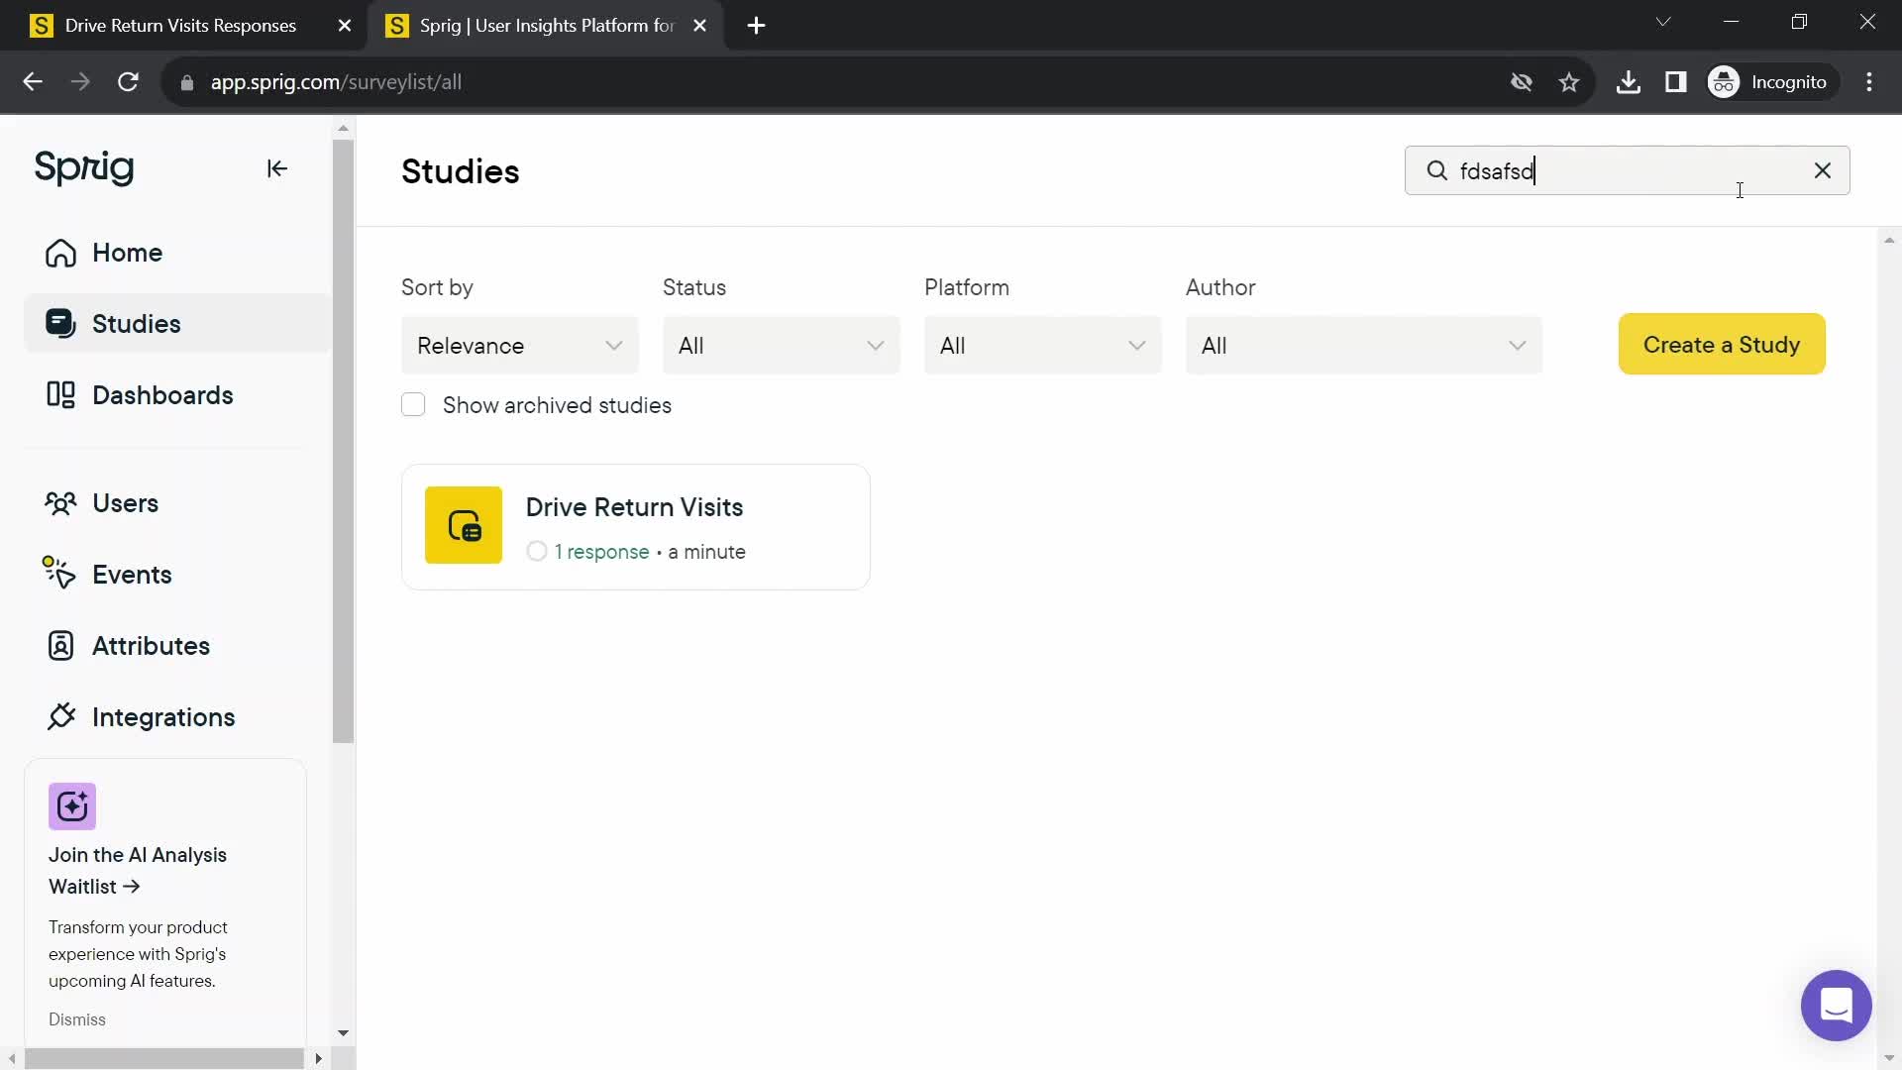Click the Sprig home logo icon
Image resolution: width=1902 pixels, height=1070 pixels.
pos(83,167)
